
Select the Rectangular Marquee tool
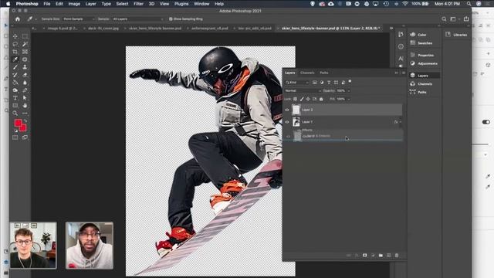25,36
